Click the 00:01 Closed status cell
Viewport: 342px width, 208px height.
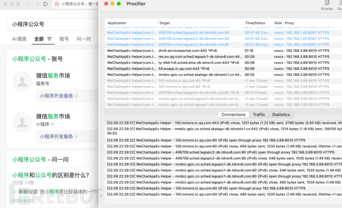pos(255,93)
